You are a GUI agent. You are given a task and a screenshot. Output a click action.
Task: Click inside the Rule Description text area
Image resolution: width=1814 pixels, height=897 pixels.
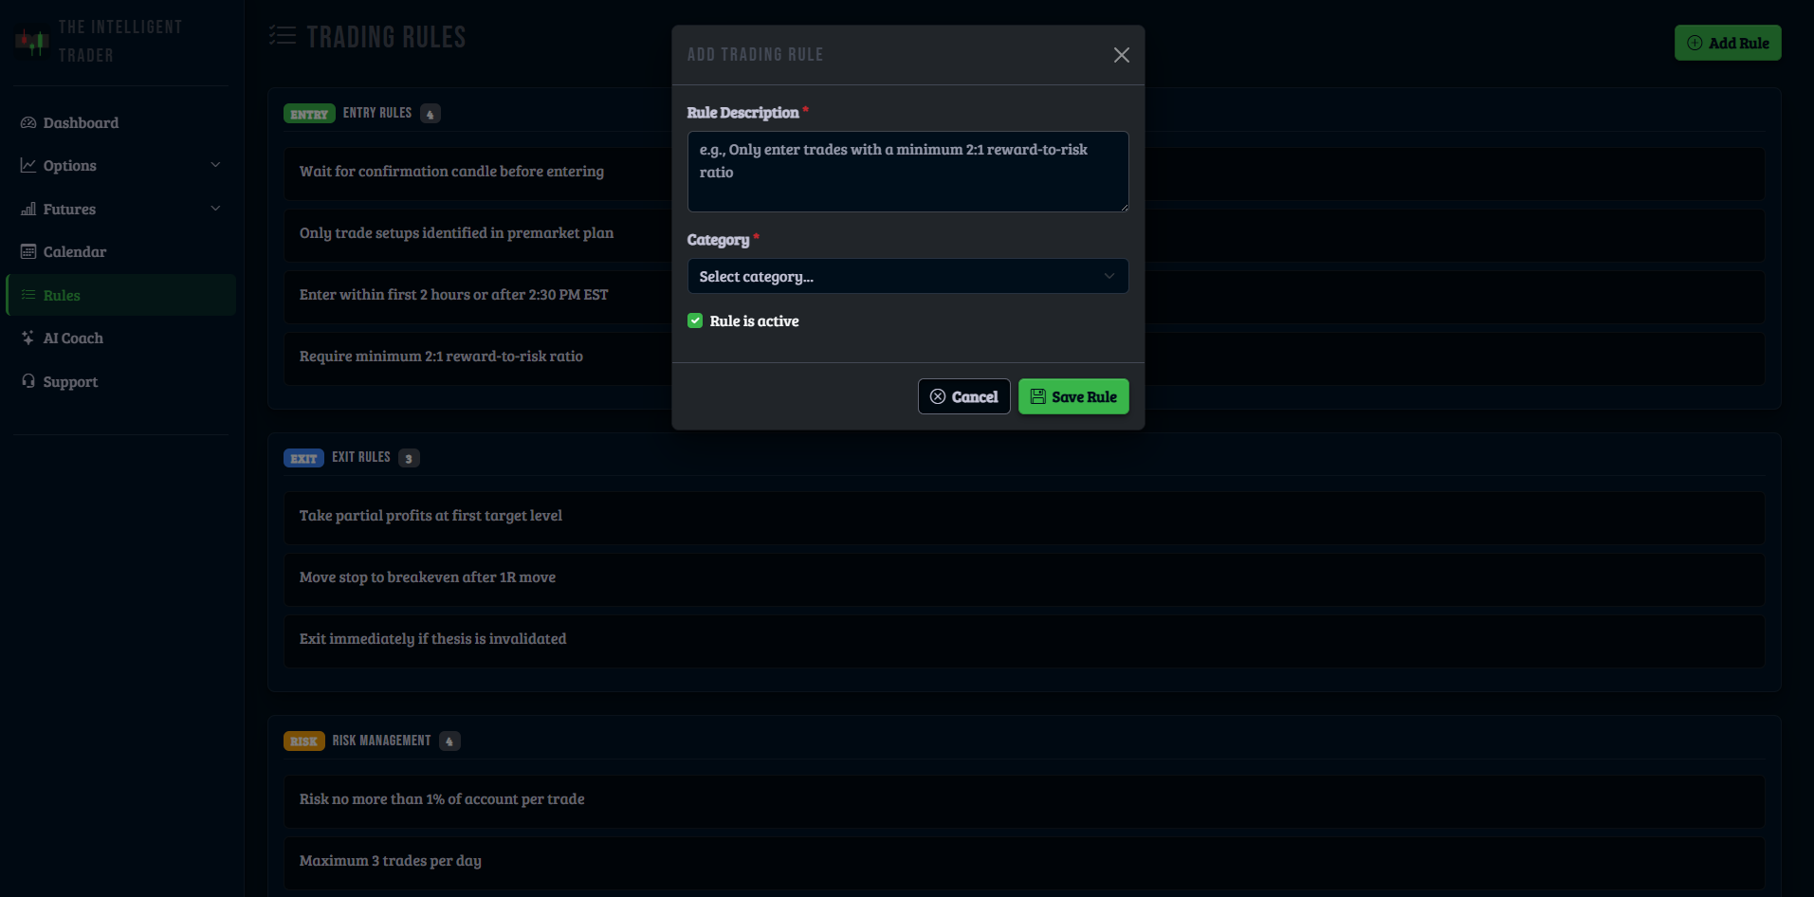click(907, 172)
